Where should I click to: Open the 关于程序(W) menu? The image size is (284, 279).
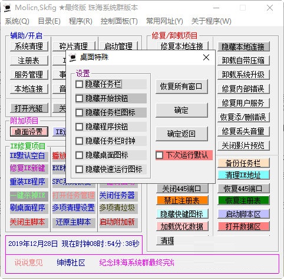point(212,21)
